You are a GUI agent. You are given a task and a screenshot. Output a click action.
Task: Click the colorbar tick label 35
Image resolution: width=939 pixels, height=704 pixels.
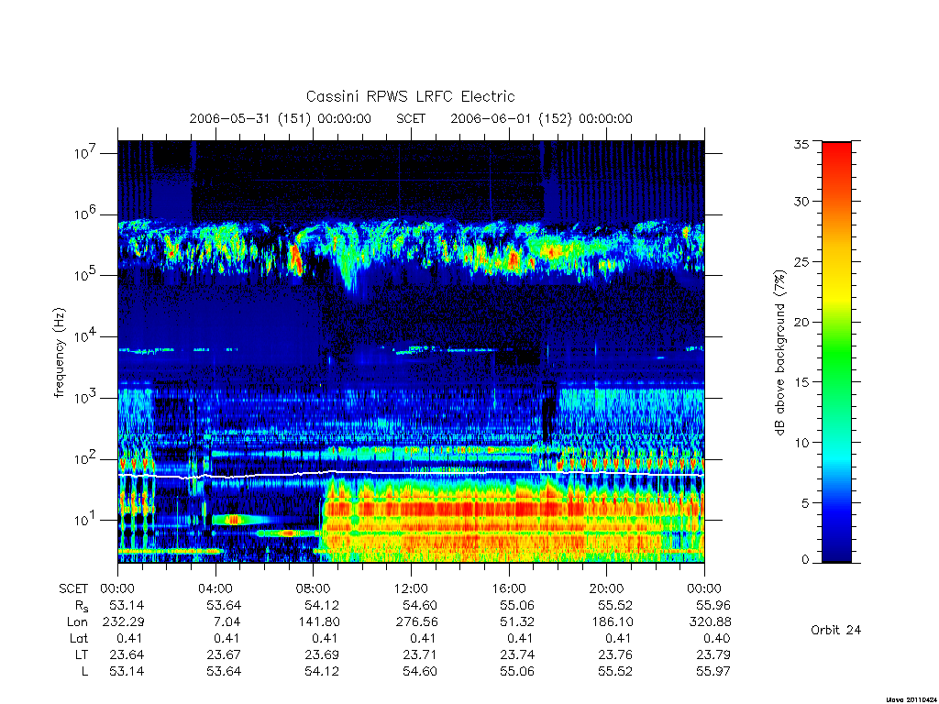coord(801,144)
